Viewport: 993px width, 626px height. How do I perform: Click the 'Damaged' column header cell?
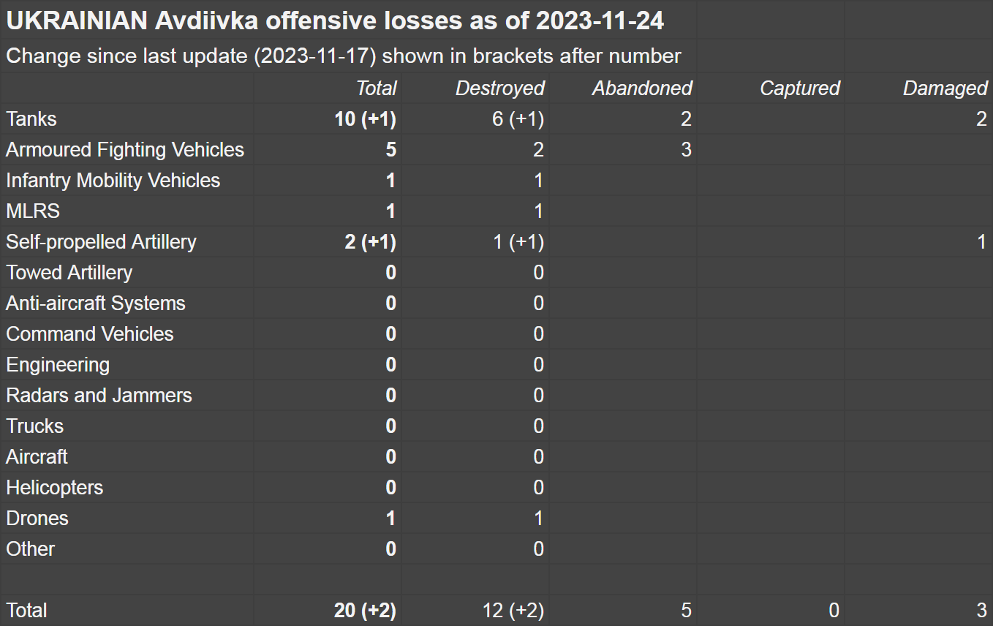pos(945,88)
